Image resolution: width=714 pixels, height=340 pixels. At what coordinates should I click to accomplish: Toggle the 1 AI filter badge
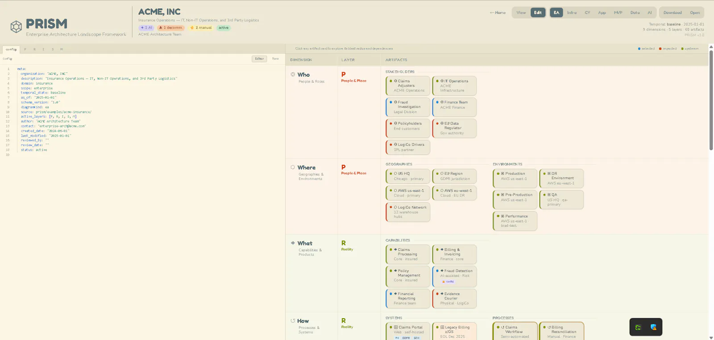pos(146,28)
